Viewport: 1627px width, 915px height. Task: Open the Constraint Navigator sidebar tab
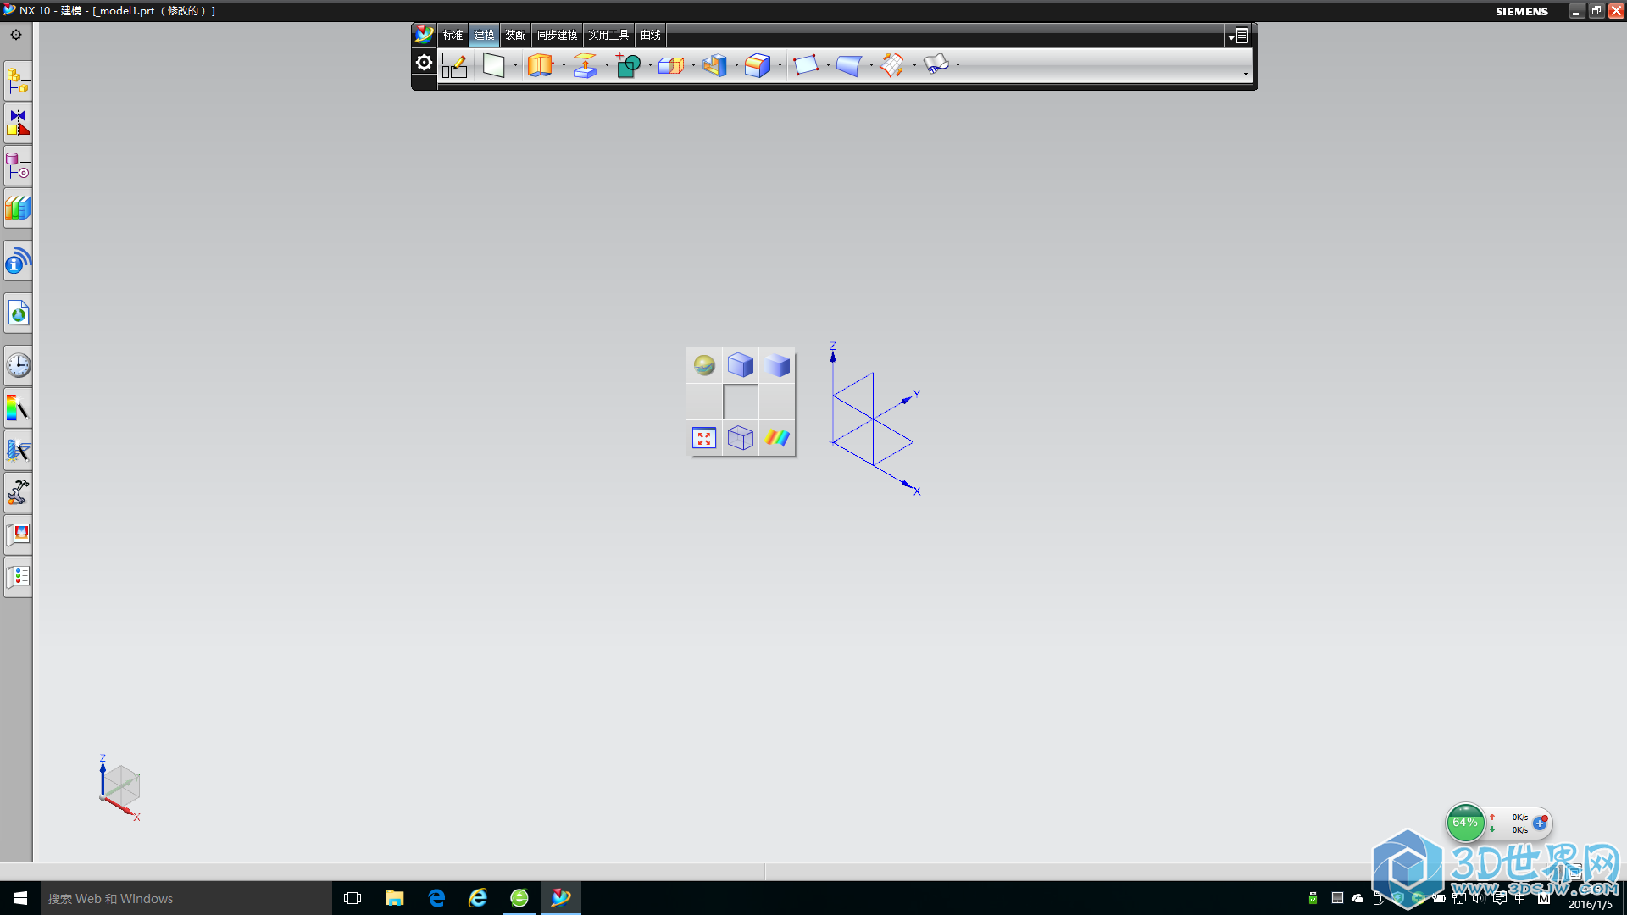(x=18, y=124)
